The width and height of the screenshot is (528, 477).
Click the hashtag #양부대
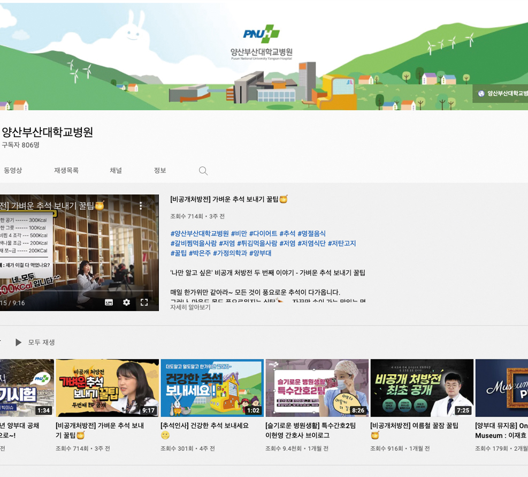261,253
